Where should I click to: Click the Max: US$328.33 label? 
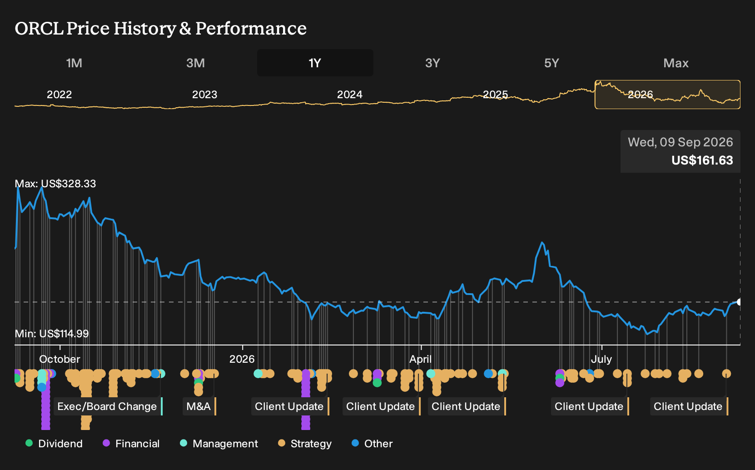coord(55,184)
